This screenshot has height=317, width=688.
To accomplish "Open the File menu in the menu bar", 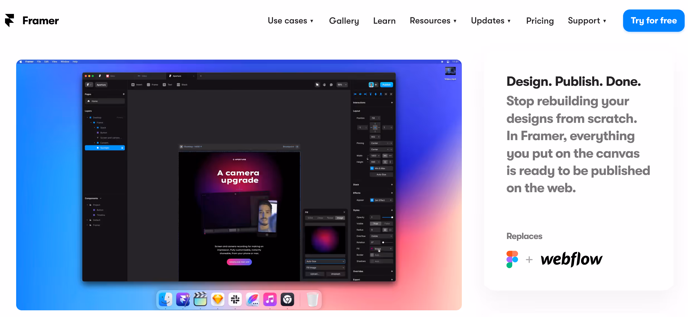I will coord(39,62).
